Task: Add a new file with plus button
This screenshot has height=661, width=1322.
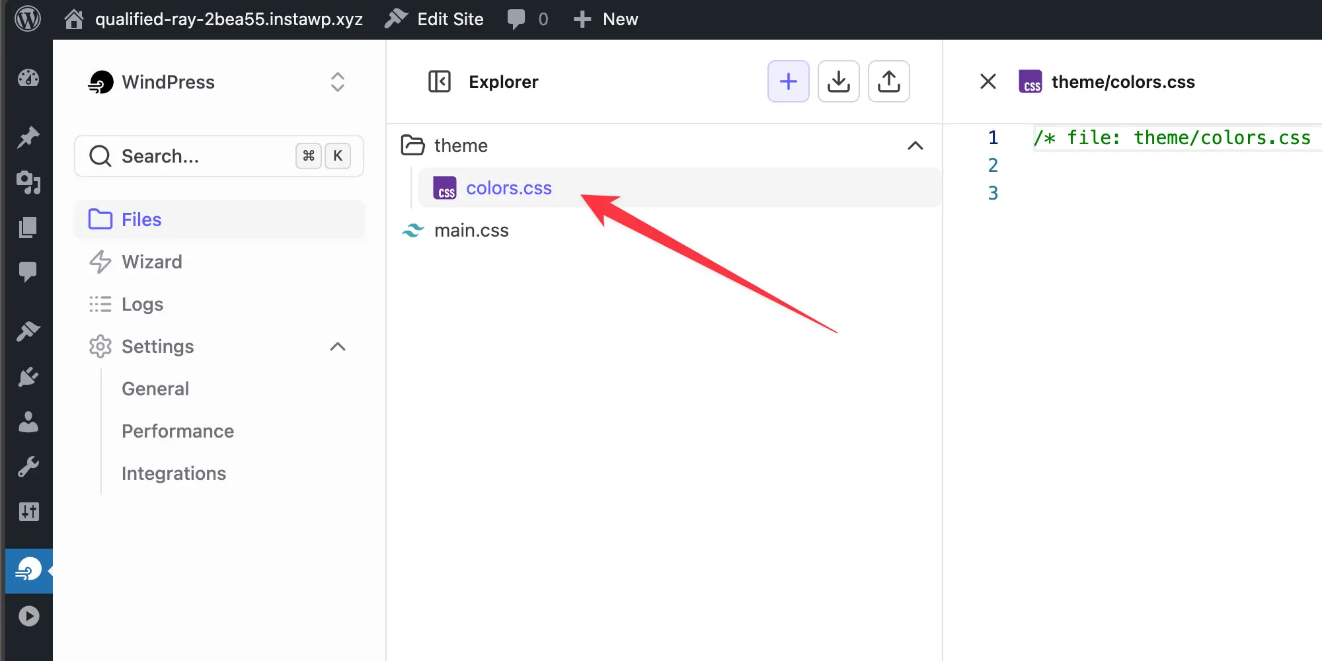Action: [789, 81]
